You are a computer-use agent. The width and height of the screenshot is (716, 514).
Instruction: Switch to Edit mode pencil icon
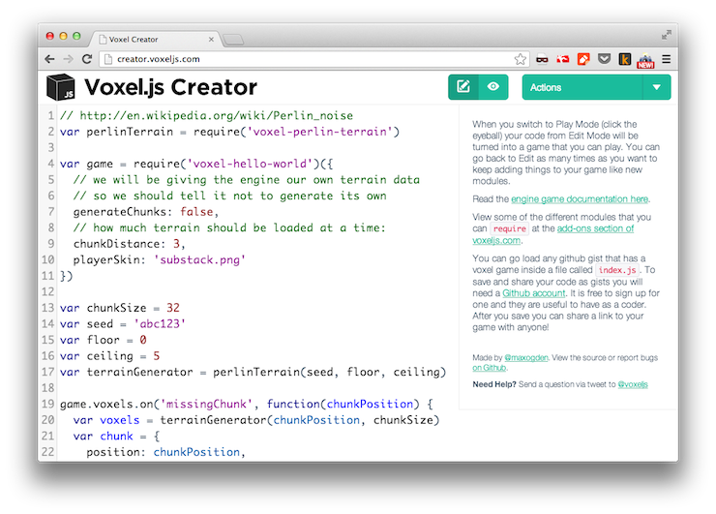(463, 87)
